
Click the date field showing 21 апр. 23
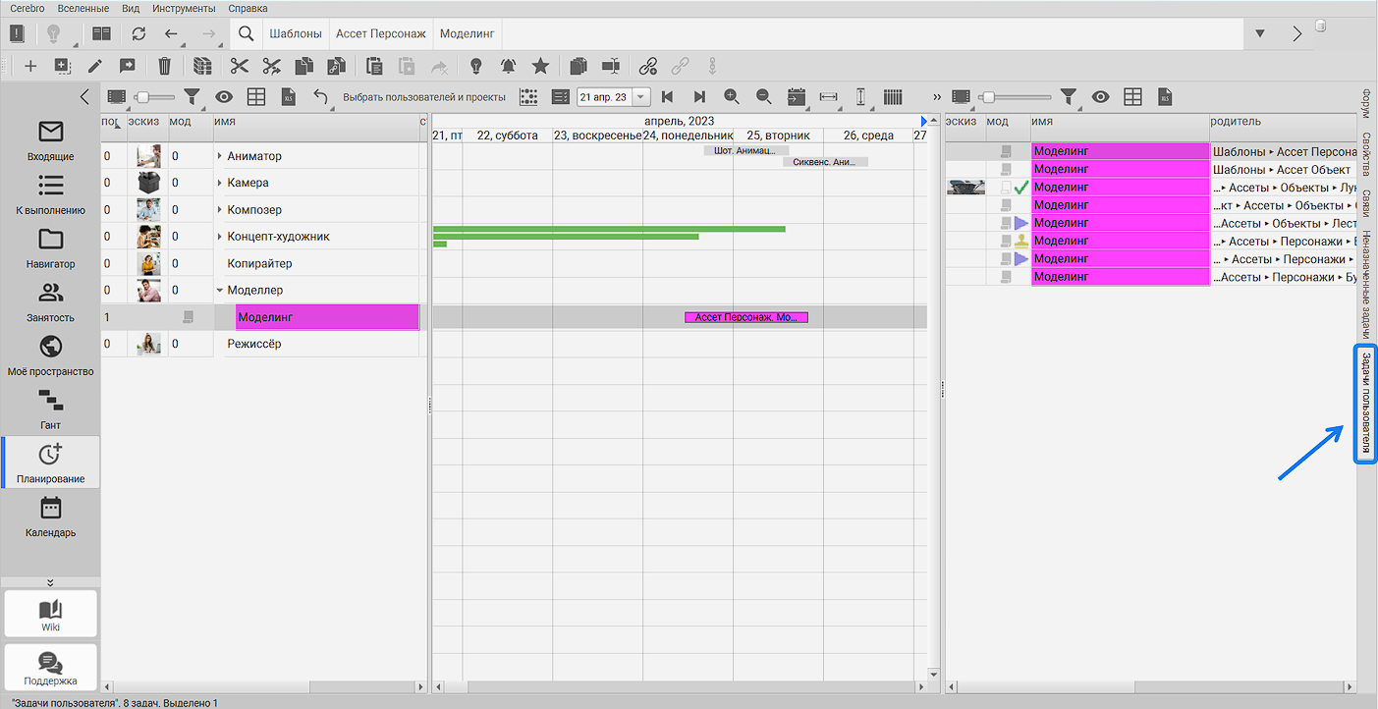tap(604, 97)
